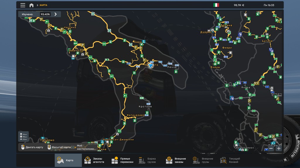Open the Внешние грузы tab

pos(203,160)
